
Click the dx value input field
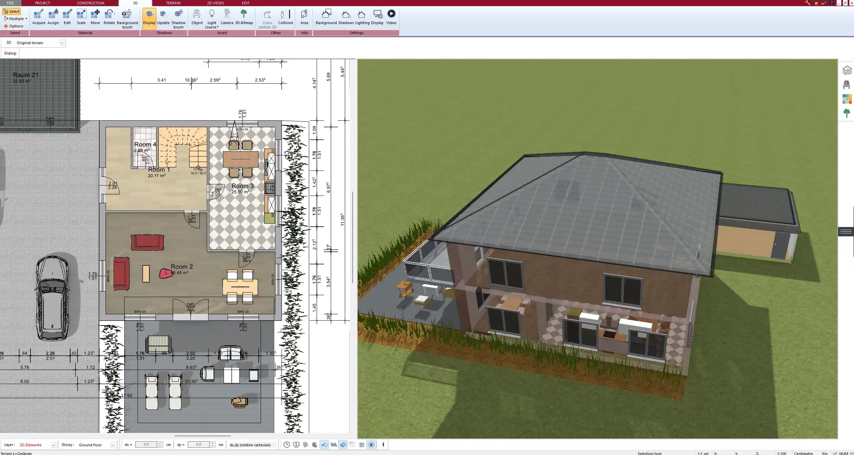(x=146, y=445)
